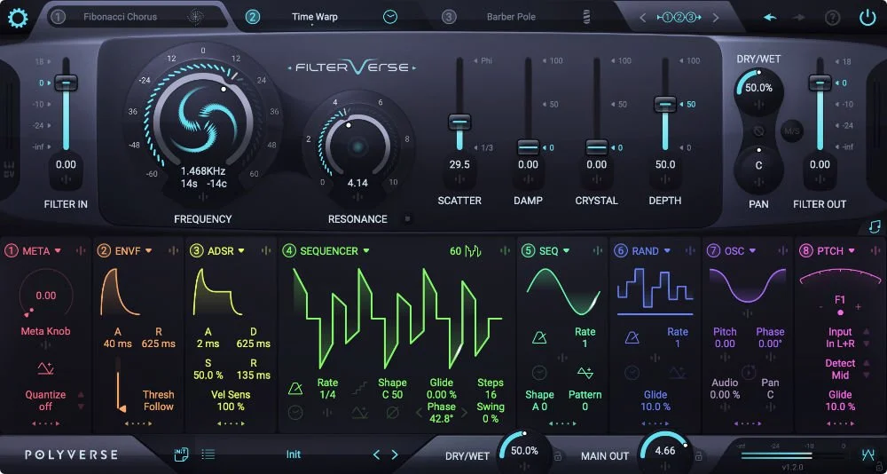The height and width of the screenshot is (474, 887).
Task: Click the metronome icon in SEQUENCER panel
Action: [295, 389]
